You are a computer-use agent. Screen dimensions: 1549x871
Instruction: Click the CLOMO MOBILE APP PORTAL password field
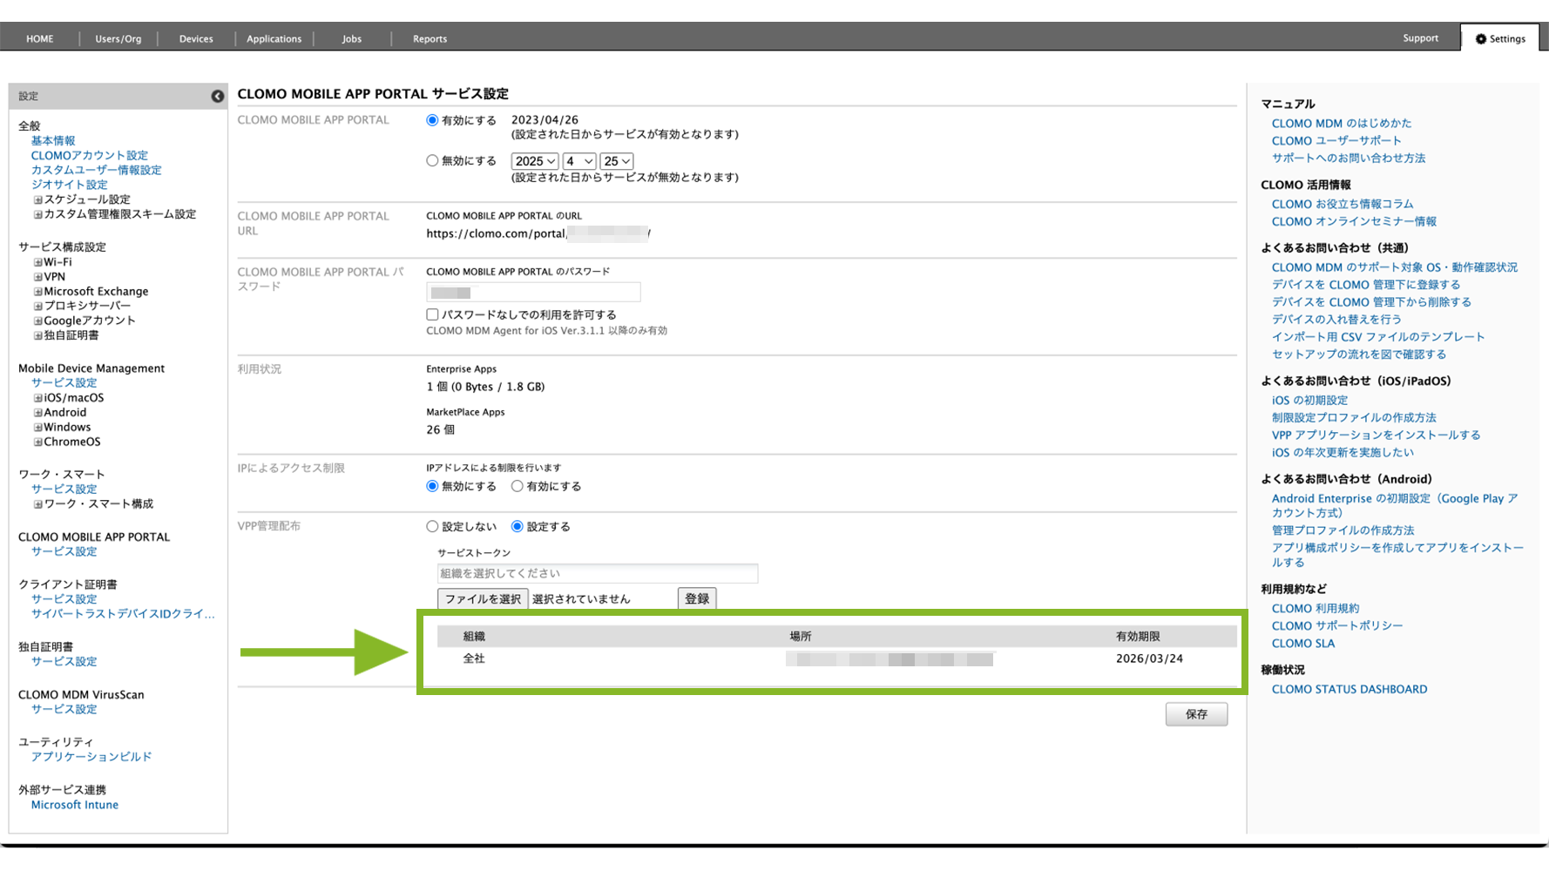tap(533, 292)
